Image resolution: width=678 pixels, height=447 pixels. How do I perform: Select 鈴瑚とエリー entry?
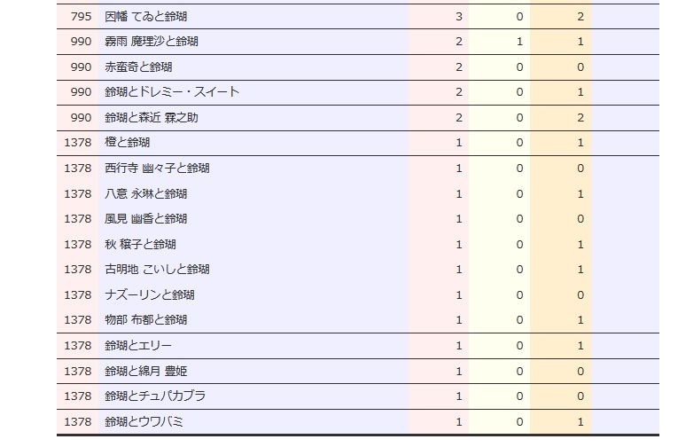click(x=138, y=346)
